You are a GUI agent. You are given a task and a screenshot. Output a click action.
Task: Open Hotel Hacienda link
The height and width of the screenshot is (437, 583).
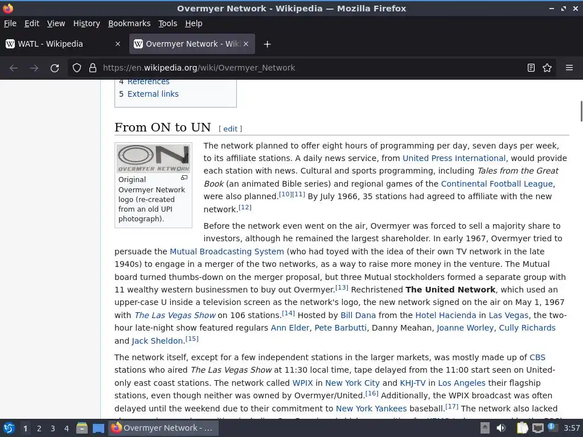[445, 315]
